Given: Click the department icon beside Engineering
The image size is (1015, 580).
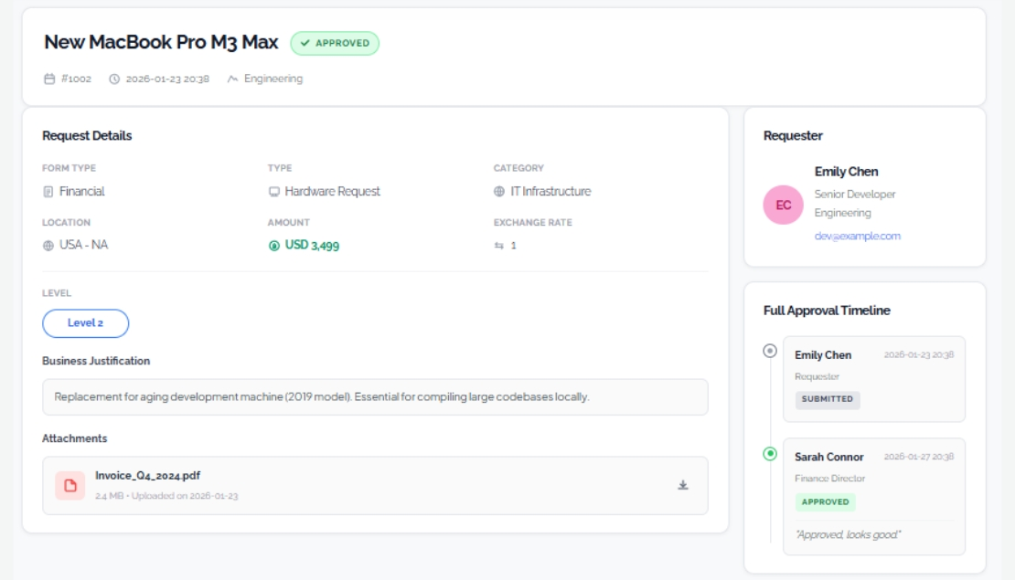Looking at the screenshot, I should pyautogui.click(x=232, y=79).
